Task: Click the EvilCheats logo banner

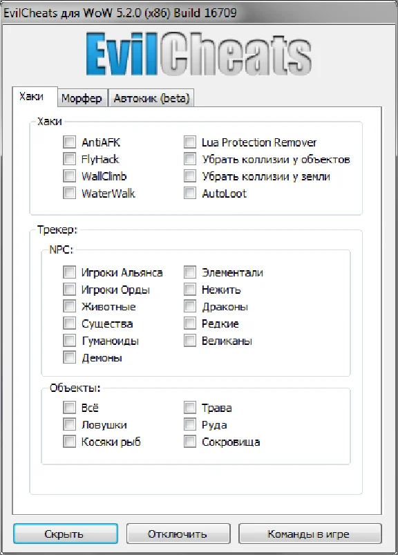Action: 199,54
